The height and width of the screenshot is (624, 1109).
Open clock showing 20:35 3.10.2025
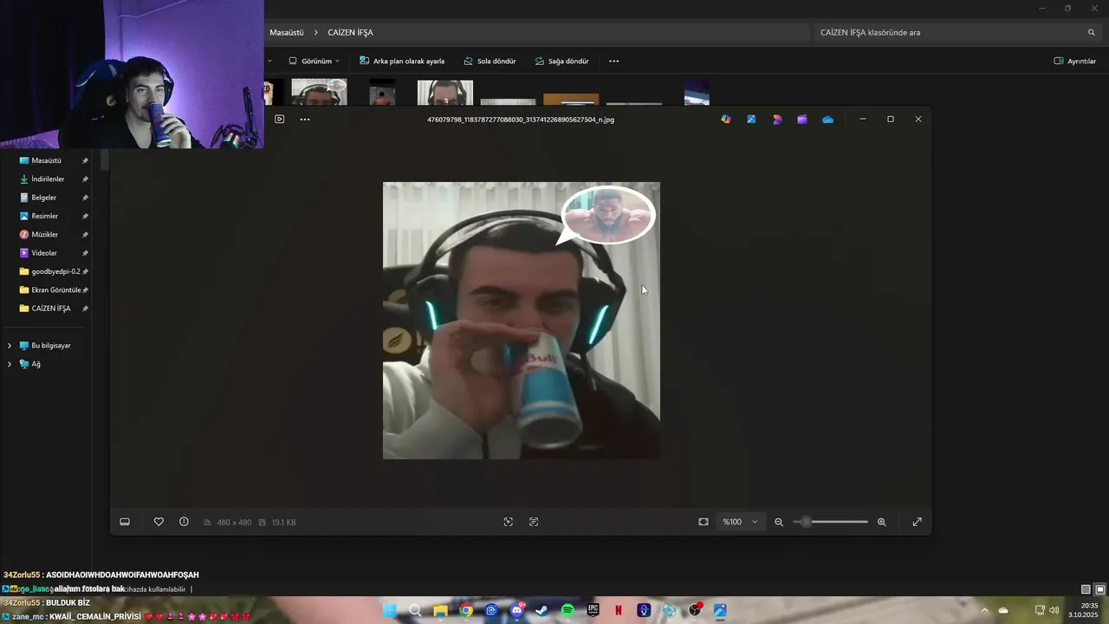coord(1083,610)
